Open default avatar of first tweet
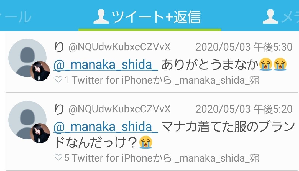Screen dimensions: 299x171 [x=27, y=58]
